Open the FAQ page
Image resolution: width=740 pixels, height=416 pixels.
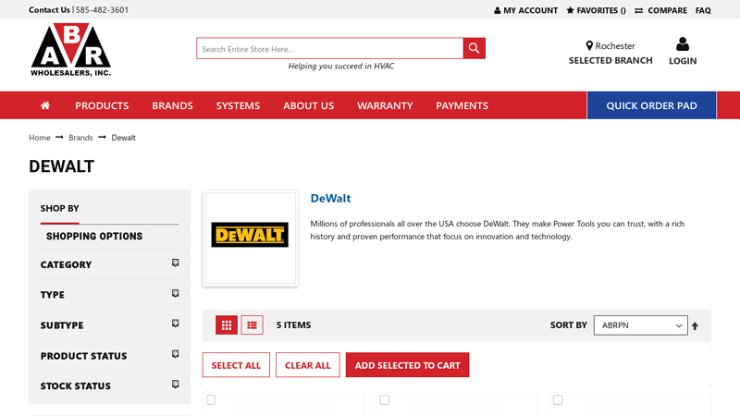703,10
